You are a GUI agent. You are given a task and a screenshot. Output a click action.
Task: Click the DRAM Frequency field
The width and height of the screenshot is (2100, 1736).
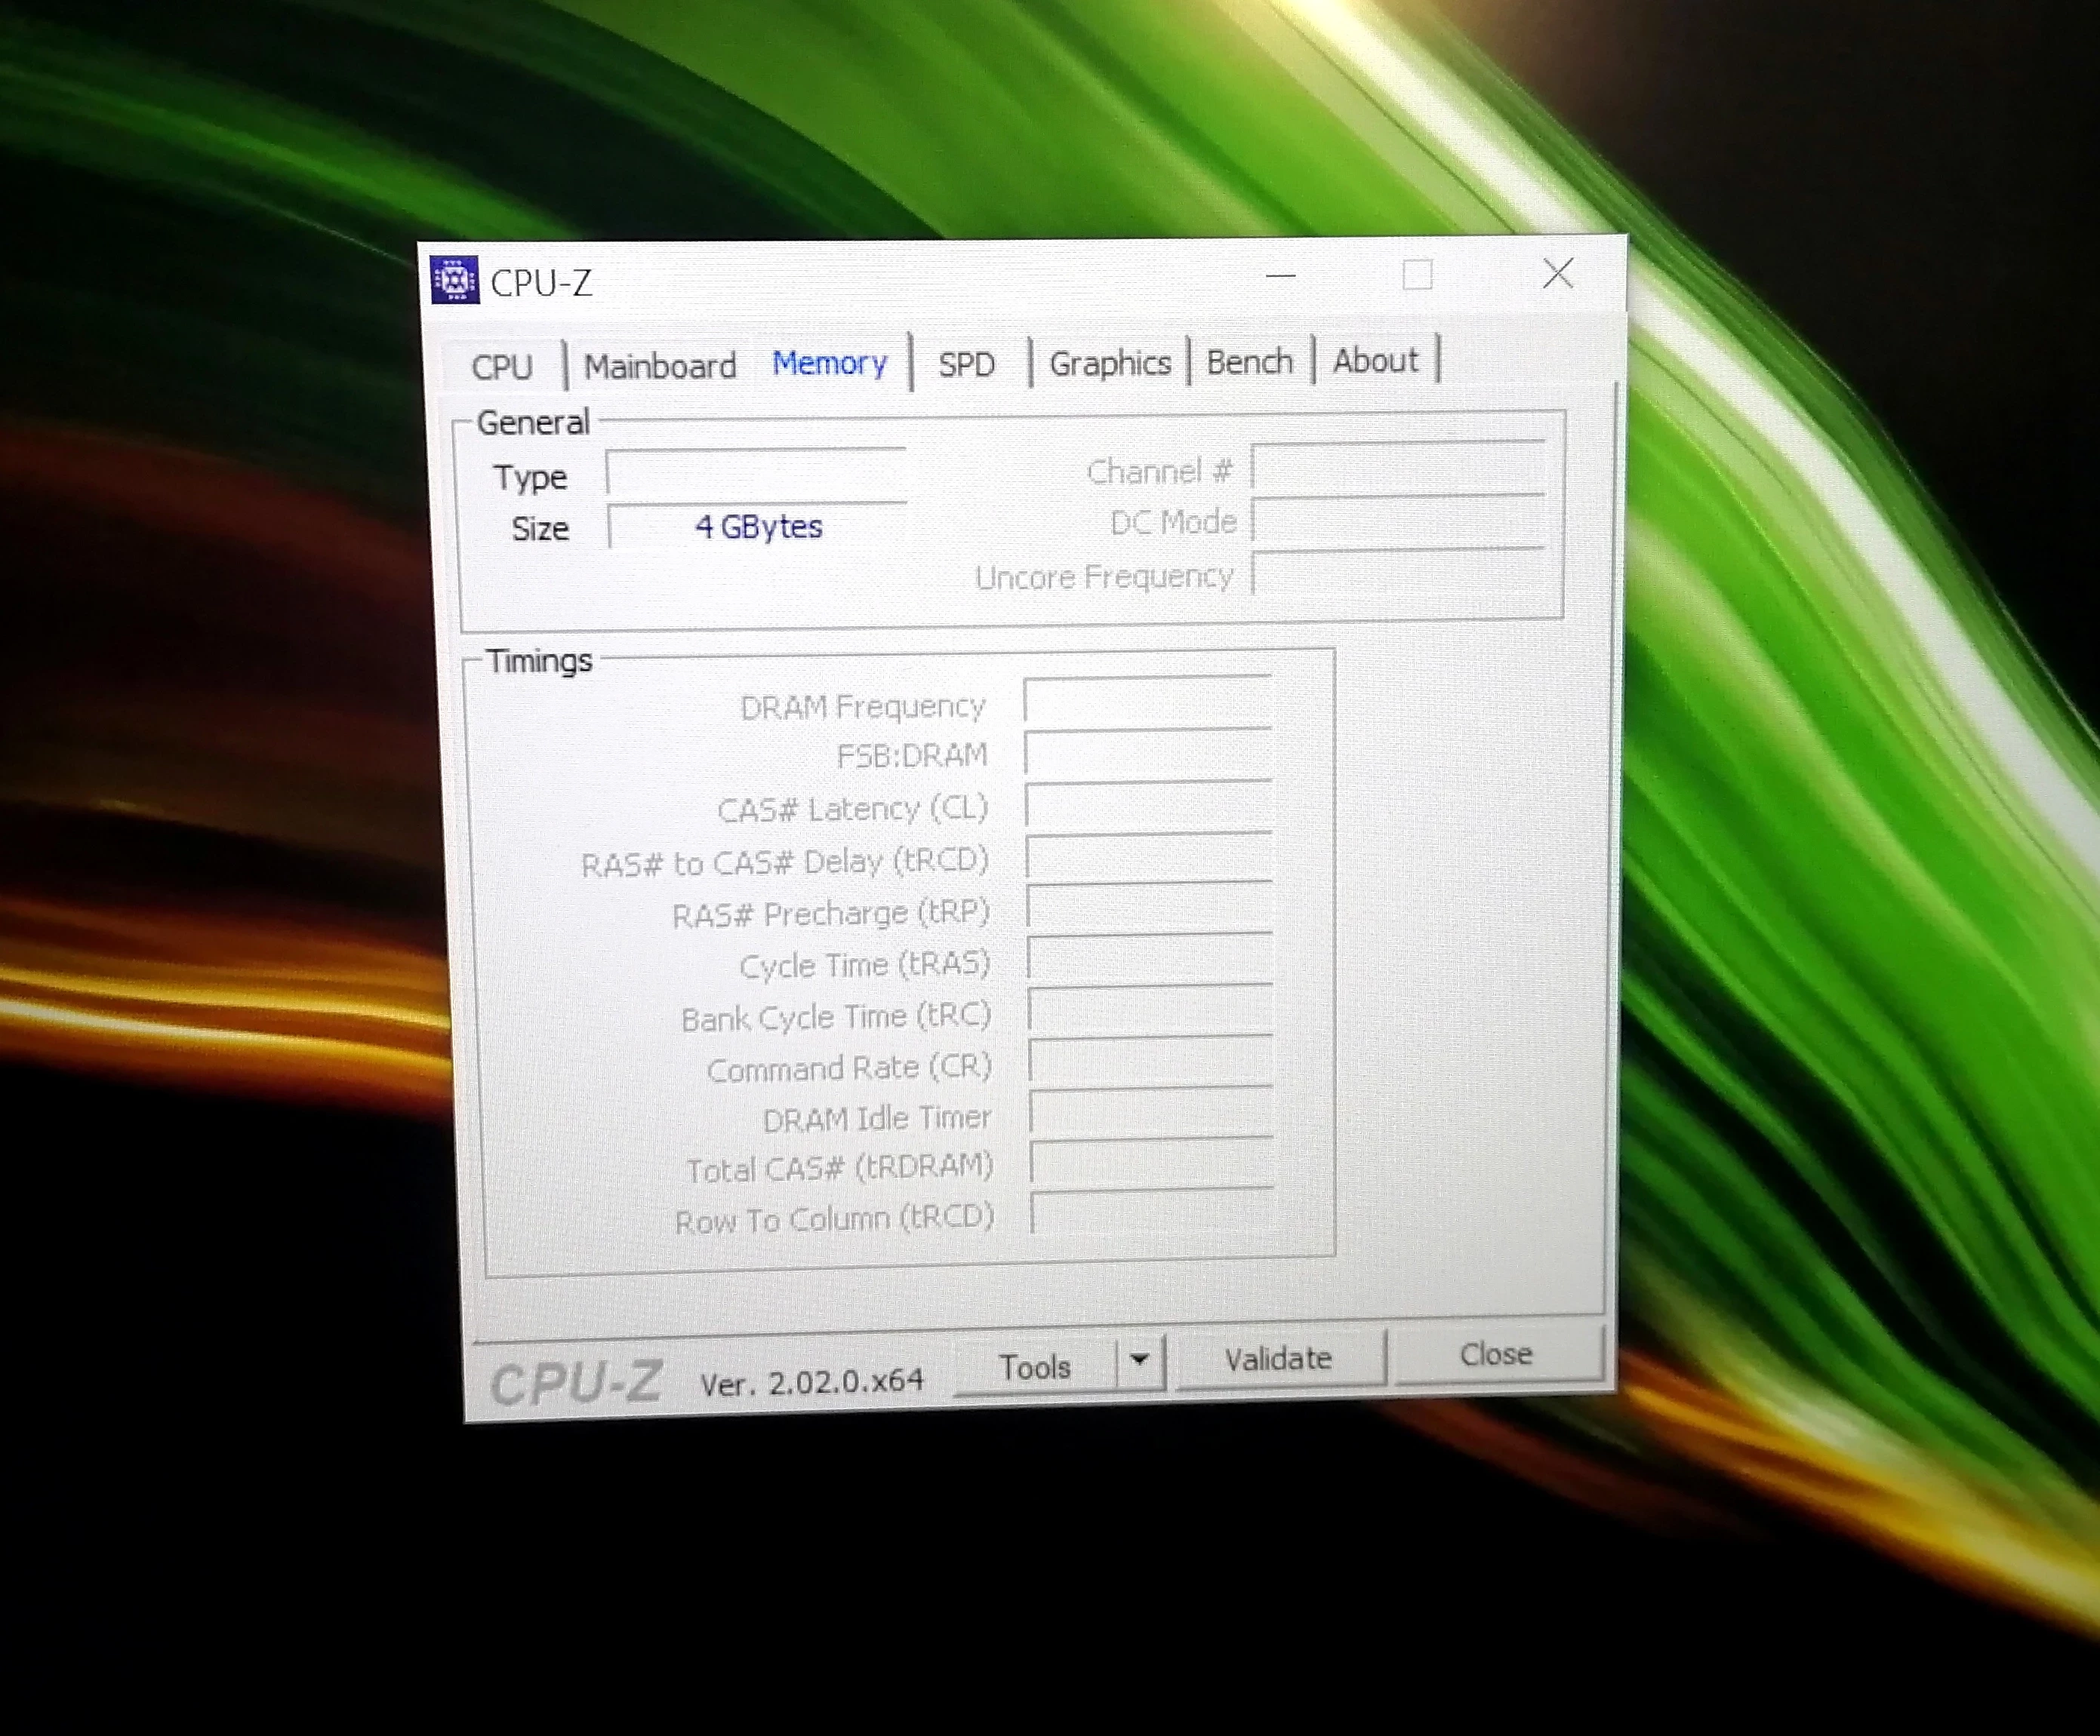tap(1148, 699)
